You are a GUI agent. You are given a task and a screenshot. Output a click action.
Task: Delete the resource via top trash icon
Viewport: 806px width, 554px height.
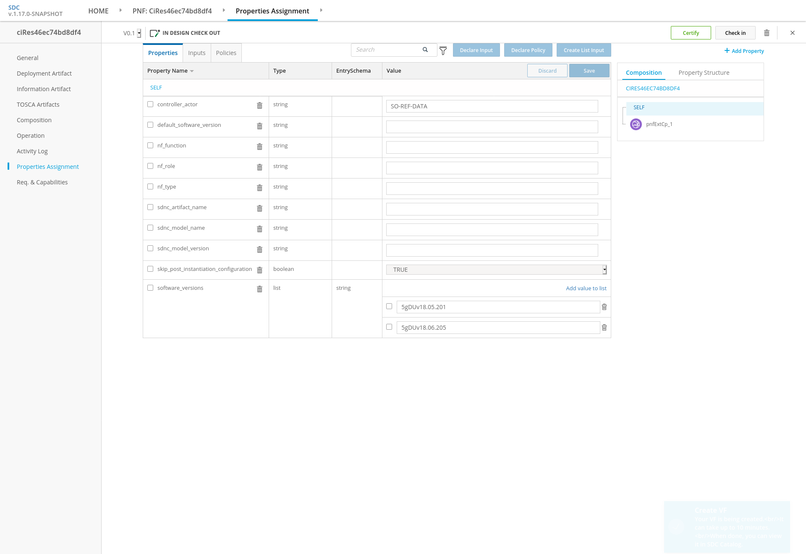coord(767,33)
